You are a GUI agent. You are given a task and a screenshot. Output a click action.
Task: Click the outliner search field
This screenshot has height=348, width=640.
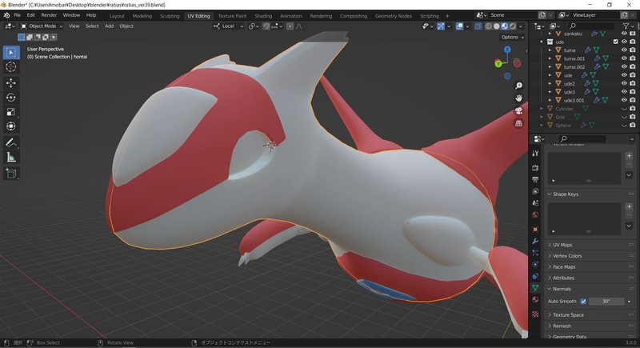click(592, 26)
